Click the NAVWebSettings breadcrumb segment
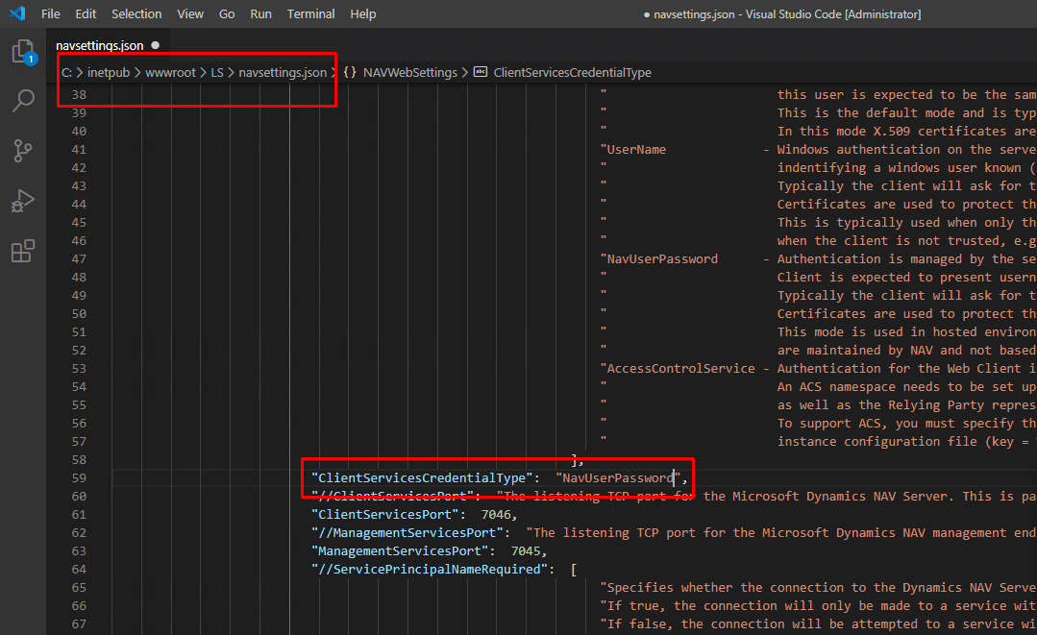The image size is (1037, 635). coord(410,73)
